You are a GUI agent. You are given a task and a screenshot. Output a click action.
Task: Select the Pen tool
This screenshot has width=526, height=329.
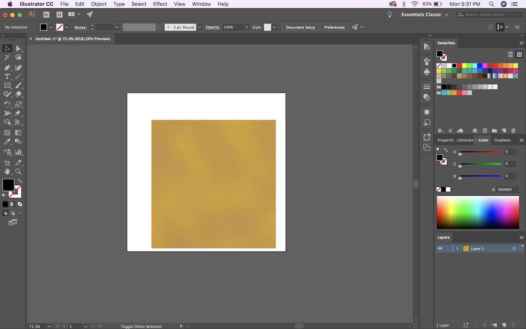7,68
